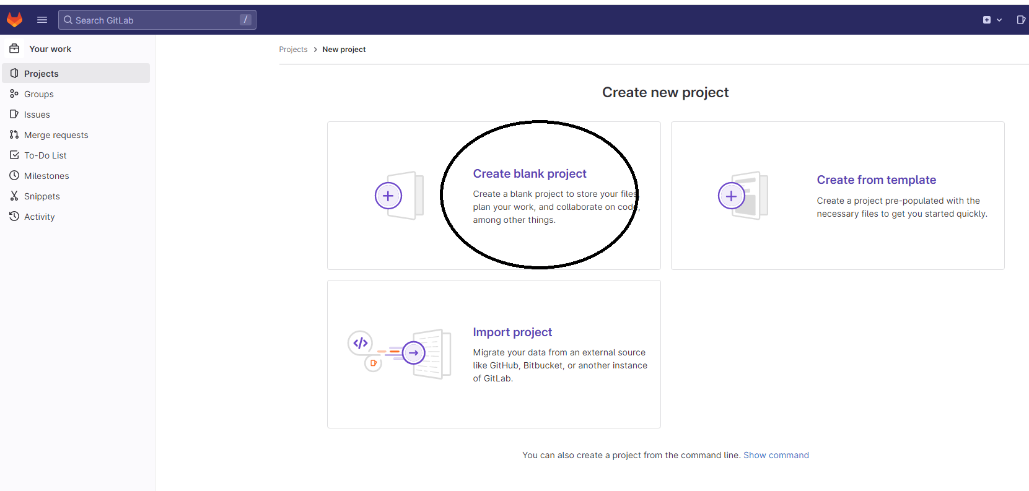The height and width of the screenshot is (491, 1029).
Task: Click the Activity history icon
Action: [14, 216]
